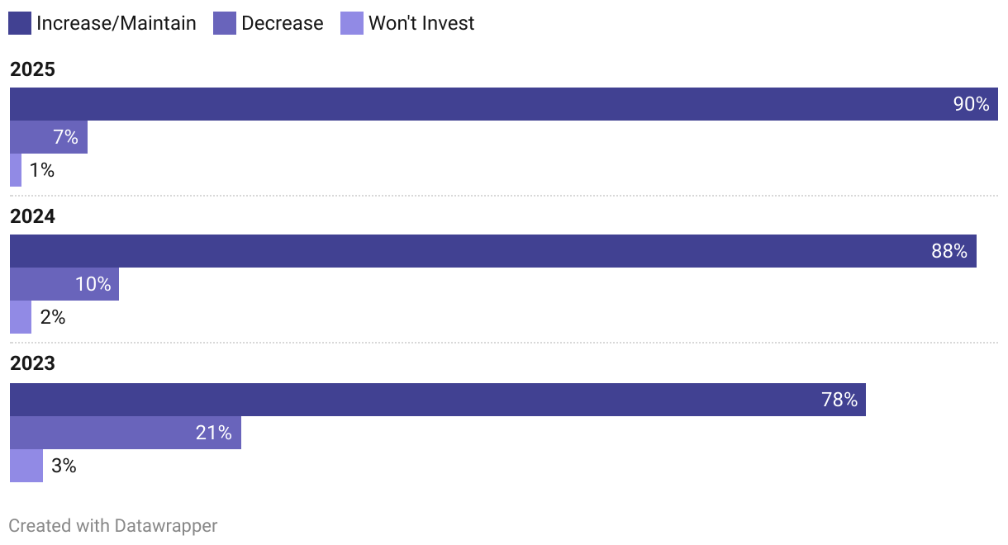Select the Decrease legend label
The width and height of the screenshot is (1008, 545).
(x=283, y=23)
